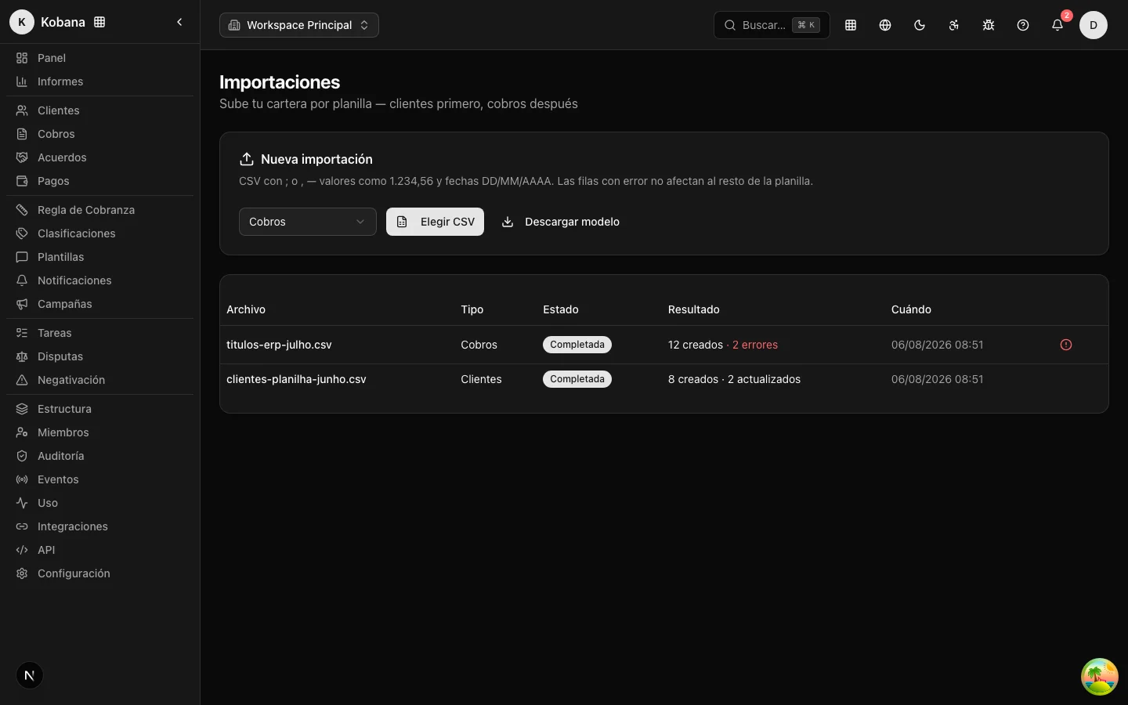Click the Negativación warning icon

pos(22,380)
